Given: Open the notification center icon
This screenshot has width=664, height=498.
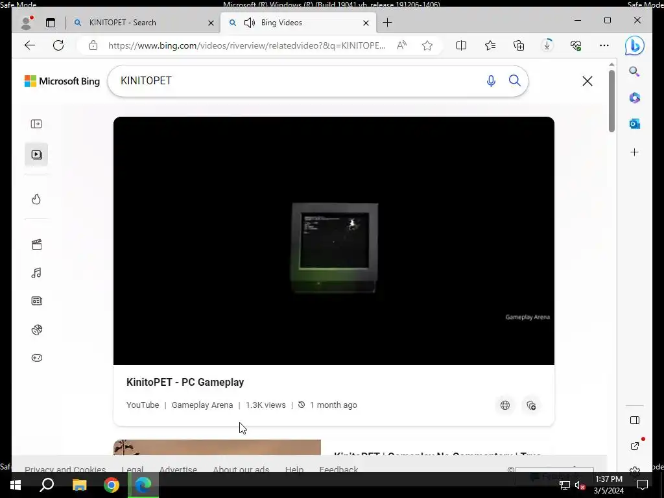Looking at the screenshot, I should [643, 485].
